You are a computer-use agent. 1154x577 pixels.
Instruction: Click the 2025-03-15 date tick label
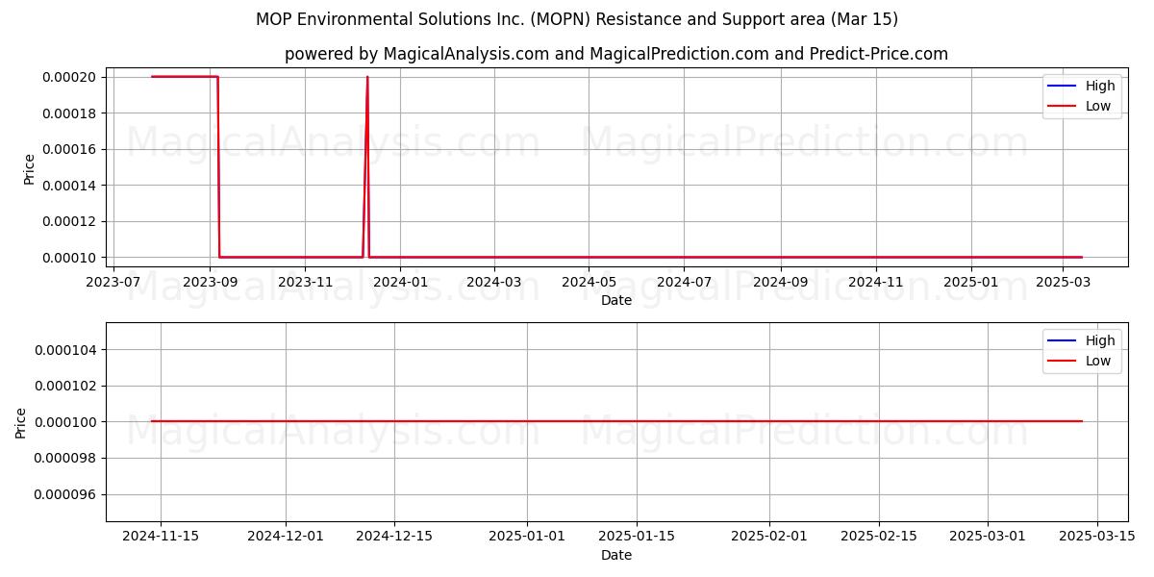1097,537
